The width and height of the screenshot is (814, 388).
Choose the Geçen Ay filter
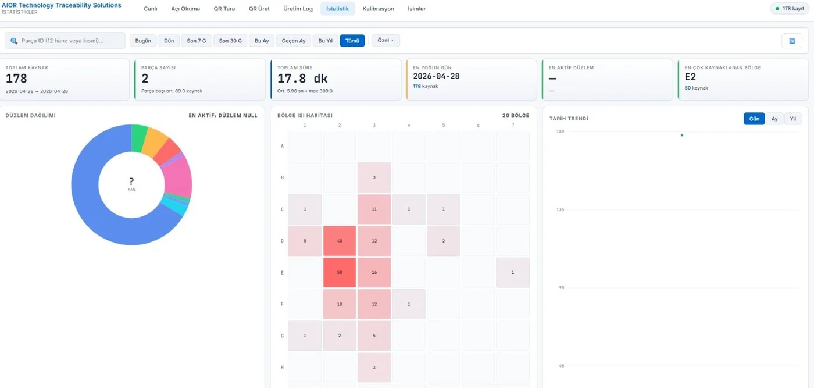[294, 41]
